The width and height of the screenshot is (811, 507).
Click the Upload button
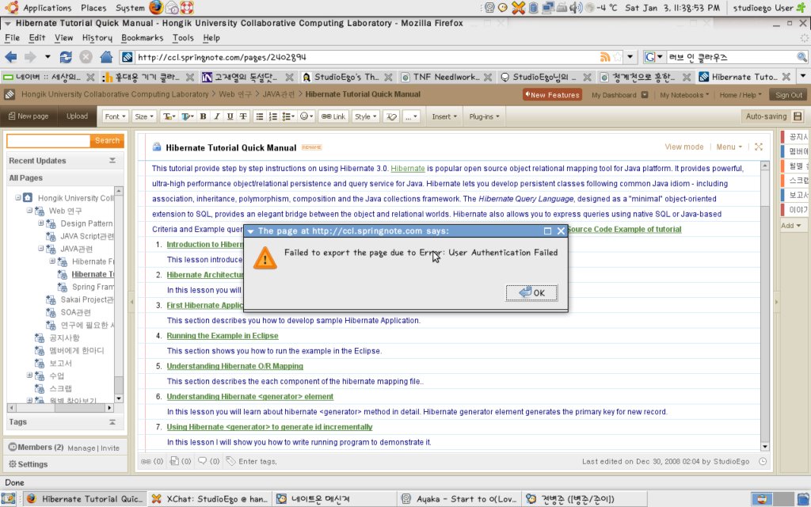(x=77, y=116)
